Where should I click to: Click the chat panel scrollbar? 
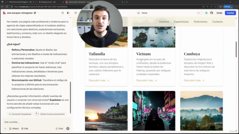click(x=71, y=98)
